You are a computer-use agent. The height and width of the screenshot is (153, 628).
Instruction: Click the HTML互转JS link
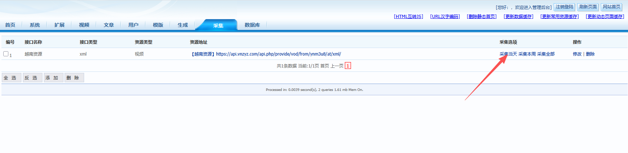[x=408, y=17]
